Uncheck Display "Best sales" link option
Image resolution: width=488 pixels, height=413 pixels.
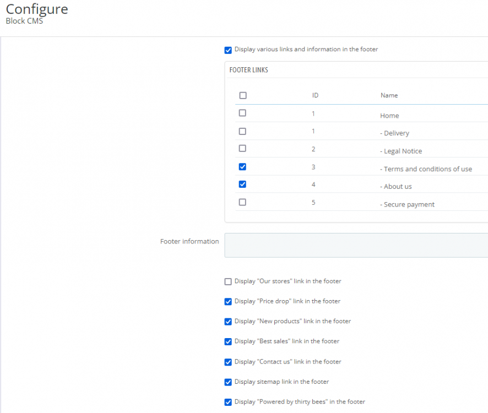228,342
